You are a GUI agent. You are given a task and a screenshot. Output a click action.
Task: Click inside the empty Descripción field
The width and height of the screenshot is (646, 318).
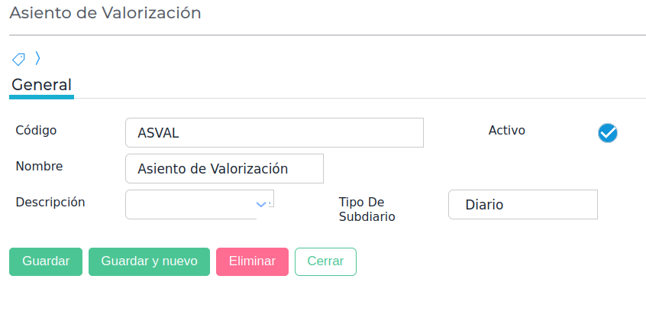click(189, 204)
